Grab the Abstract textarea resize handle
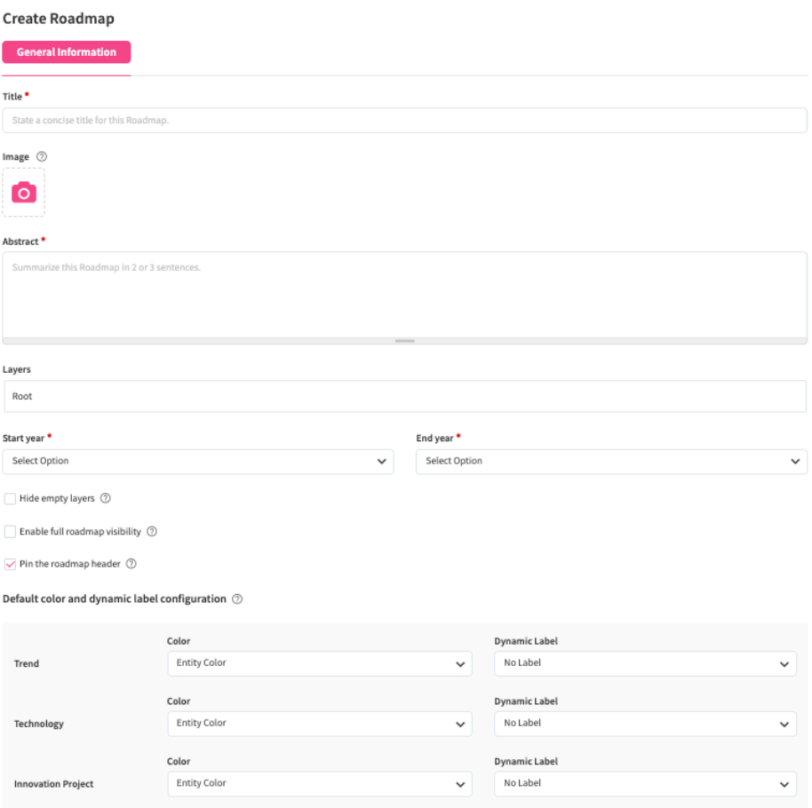This screenshot has height=808, width=812. [x=405, y=341]
